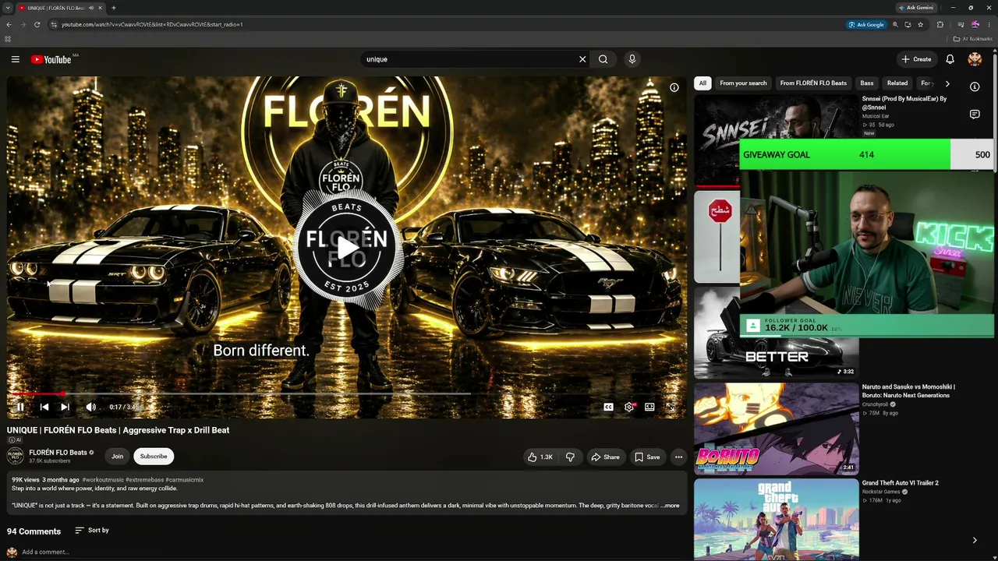Select the Bass filter chip
Screen dimensions: 998x561
[x=867, y=83]
